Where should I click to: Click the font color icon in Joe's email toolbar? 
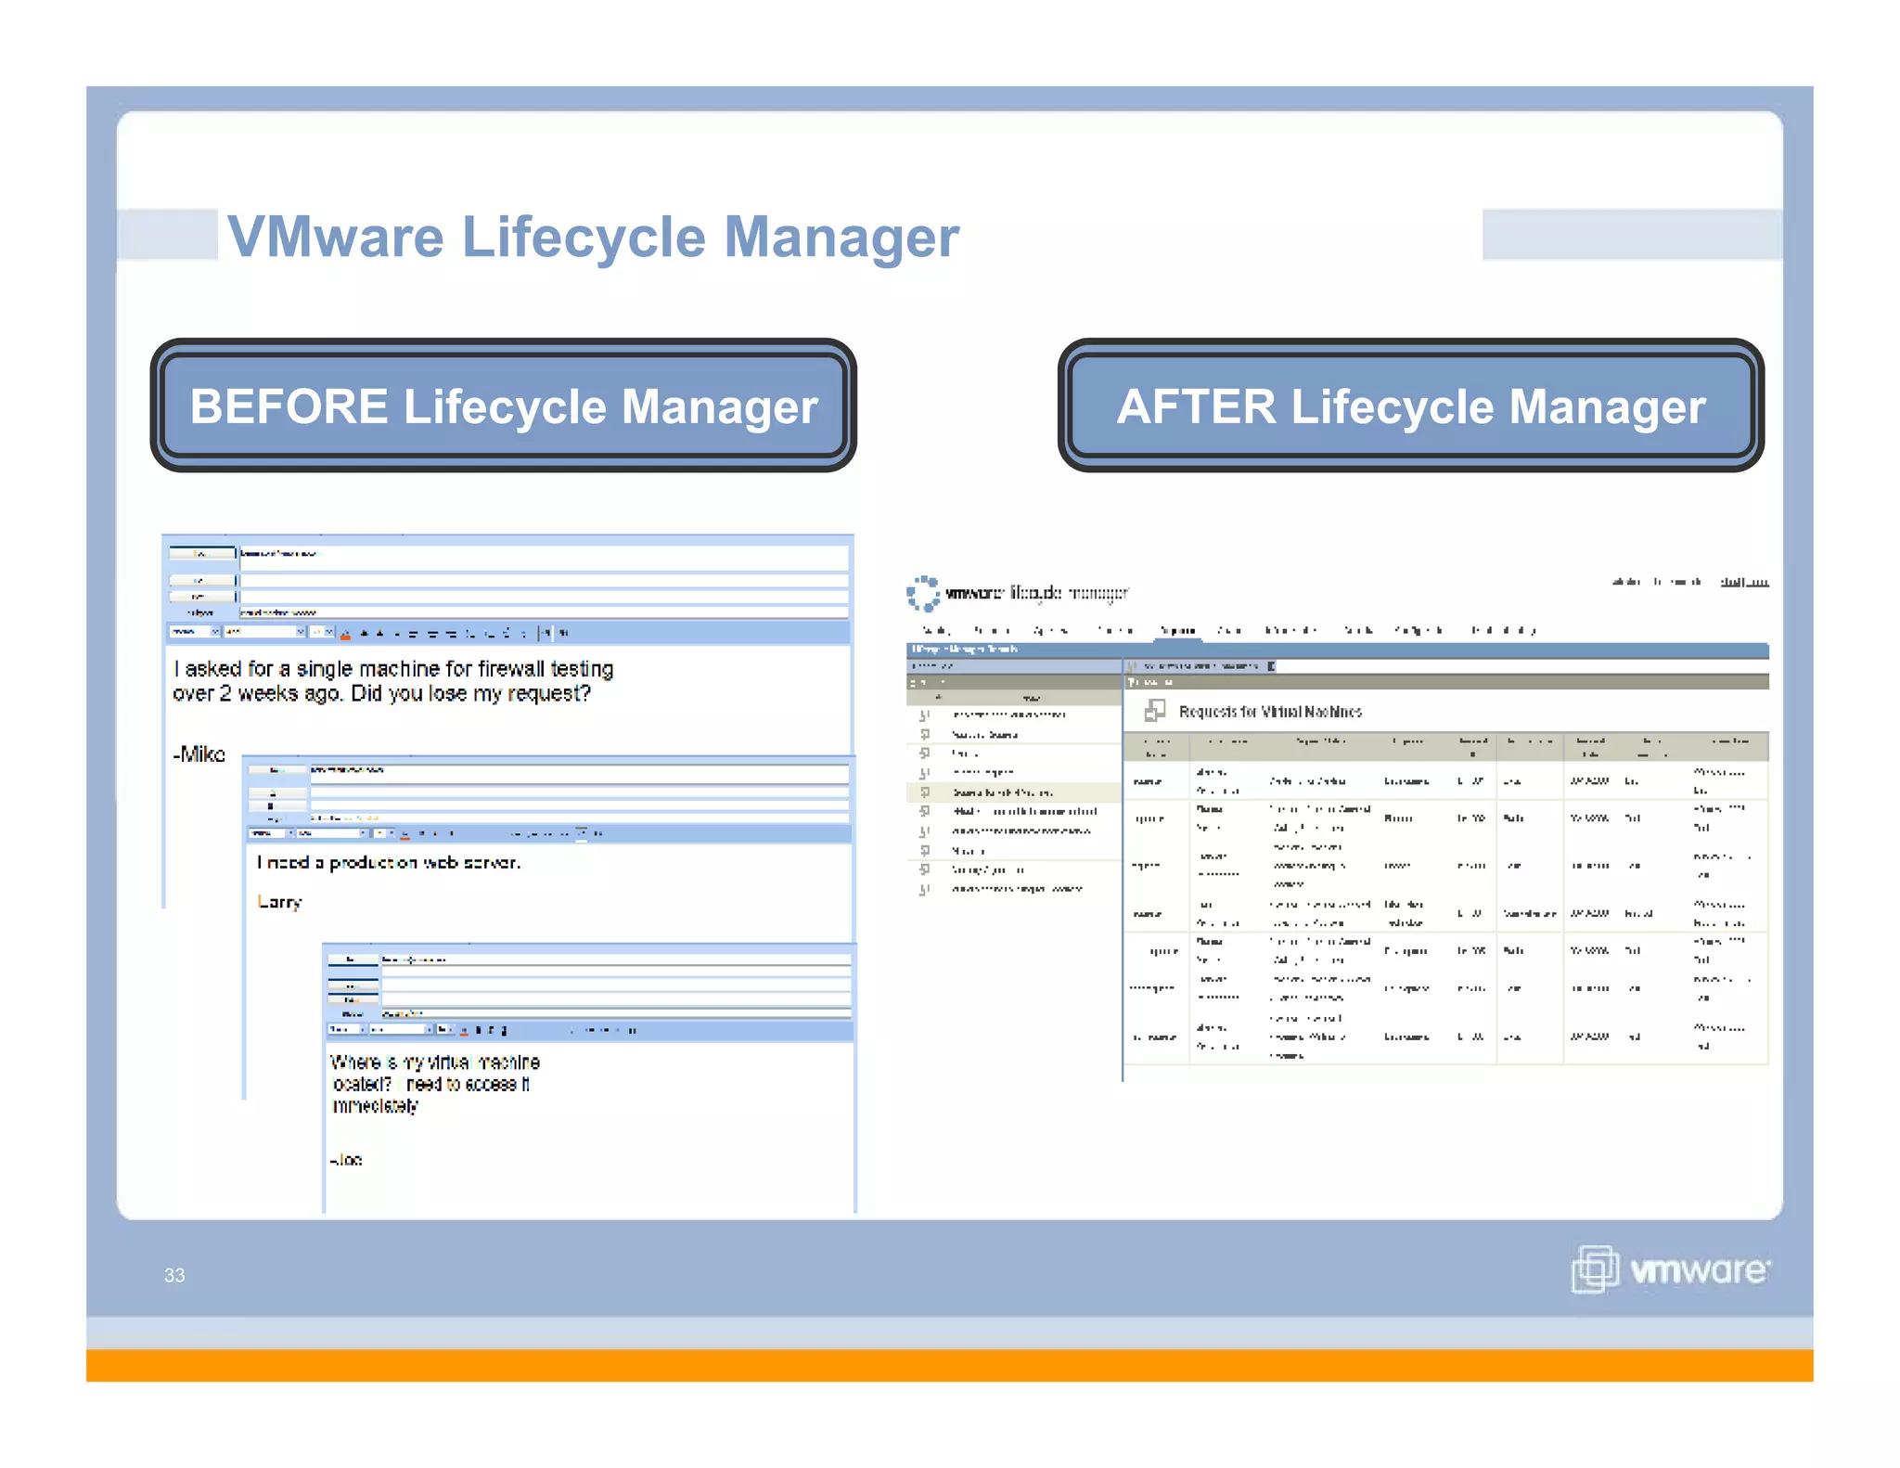(465, 1030)
